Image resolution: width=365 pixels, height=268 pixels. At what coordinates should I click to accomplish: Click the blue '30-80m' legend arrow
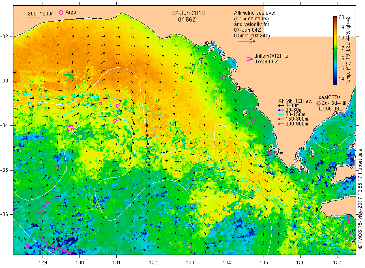point(281,110)
